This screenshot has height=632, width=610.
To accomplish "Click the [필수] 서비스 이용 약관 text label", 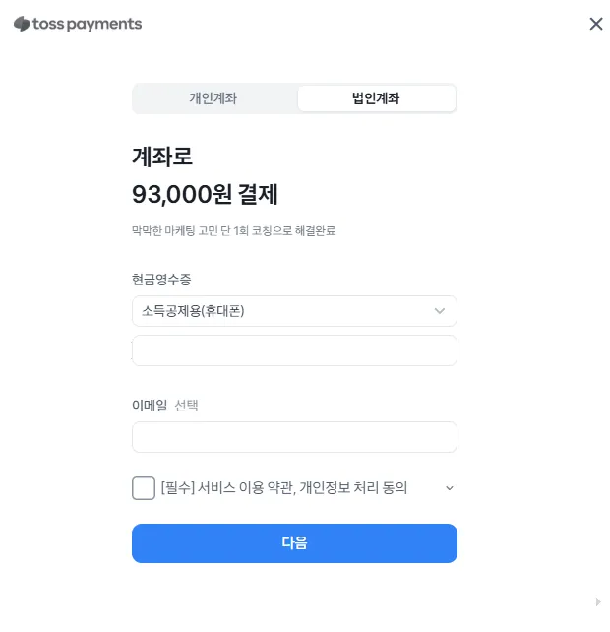I will 284,488.
